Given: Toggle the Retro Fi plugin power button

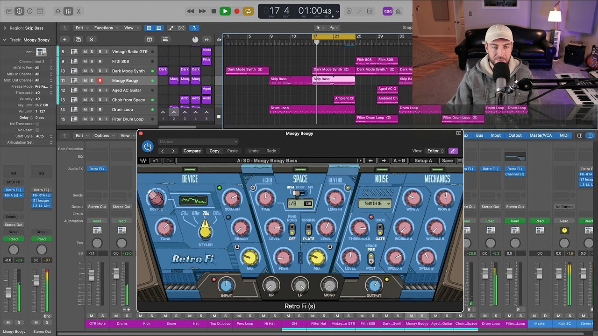Looking at the screenshot, I should [x=148, y=147].
